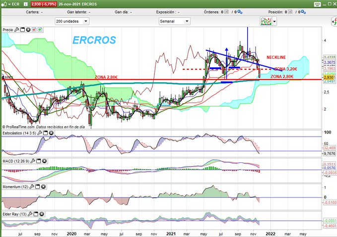Click the NECKLINE annotation text
Image resolution: width=337 pixels, height=237 pixels.
[276, 57]
